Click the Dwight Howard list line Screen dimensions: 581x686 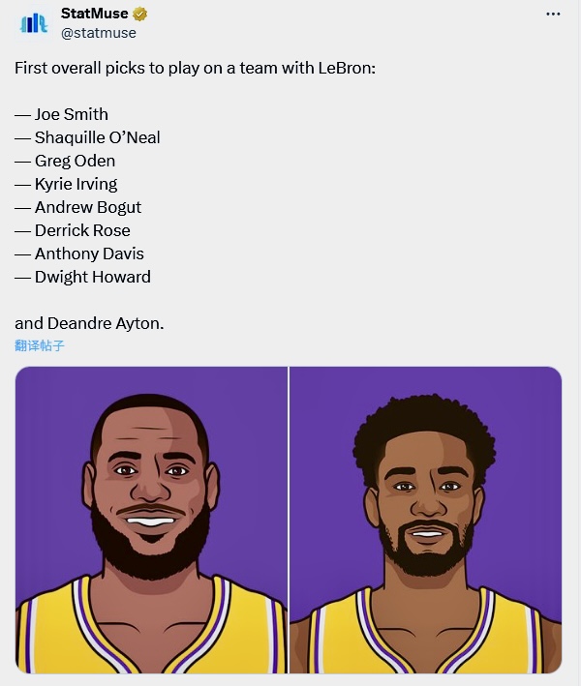click(x=82, y=277)
